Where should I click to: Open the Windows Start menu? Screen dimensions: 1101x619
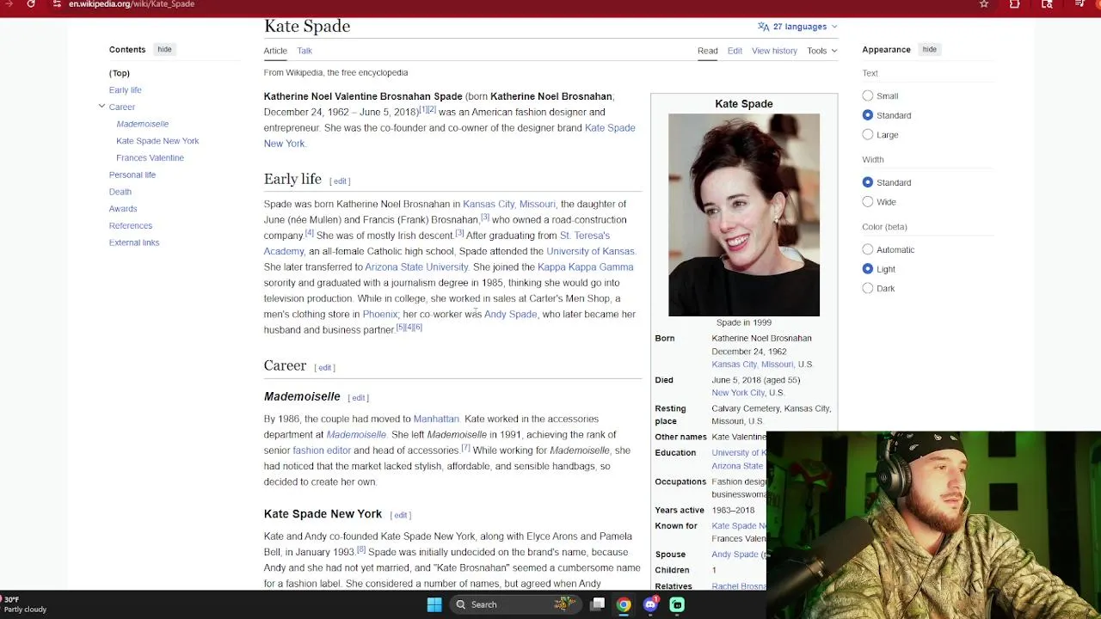tap(434, 604)
